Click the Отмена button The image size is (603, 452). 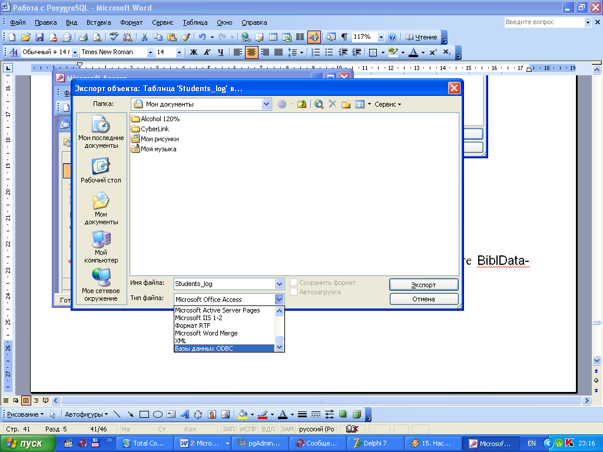pos(424,299)
